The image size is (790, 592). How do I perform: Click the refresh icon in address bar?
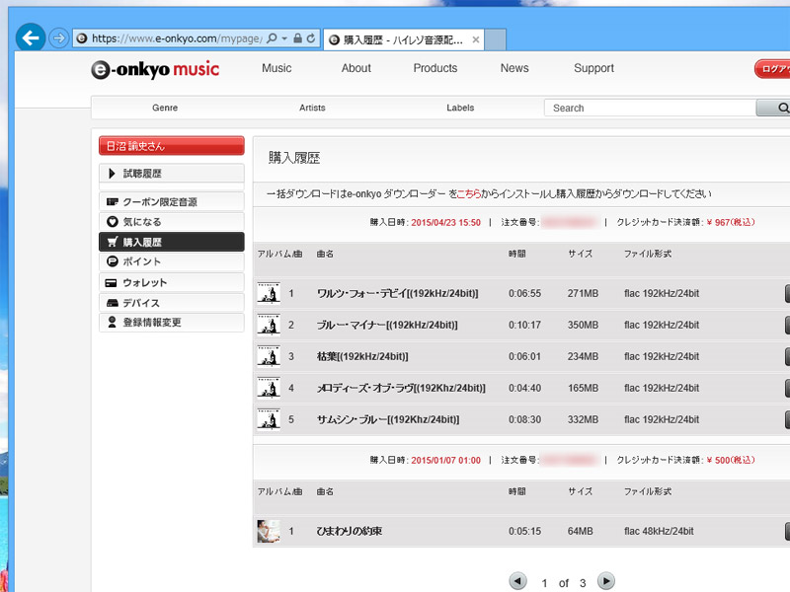click(312, 38)
